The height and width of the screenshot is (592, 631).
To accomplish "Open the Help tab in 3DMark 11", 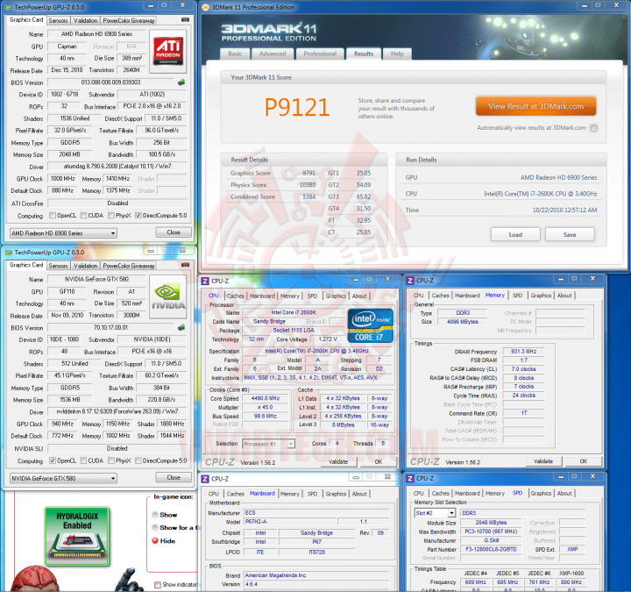I will click(x=397, y=53).
